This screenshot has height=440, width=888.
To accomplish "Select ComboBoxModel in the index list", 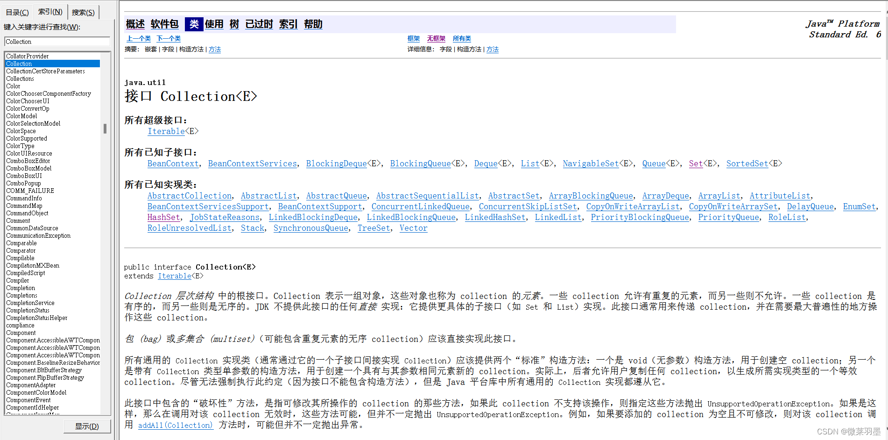I will pos(28,168).
